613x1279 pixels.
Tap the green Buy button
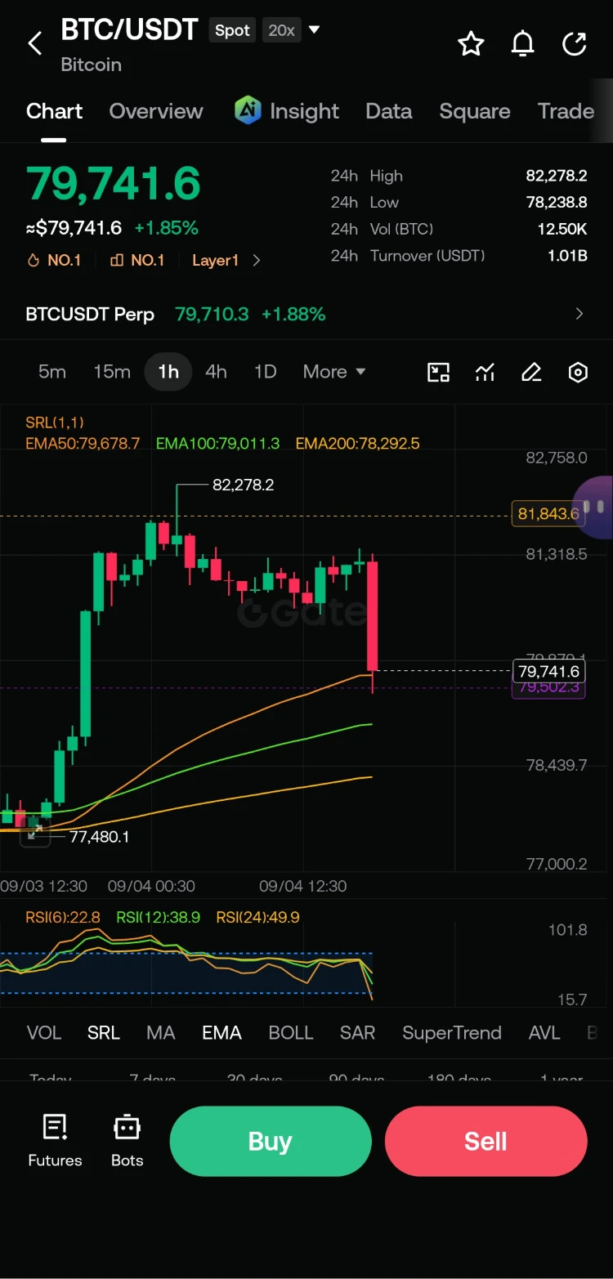pos(271,1142)
